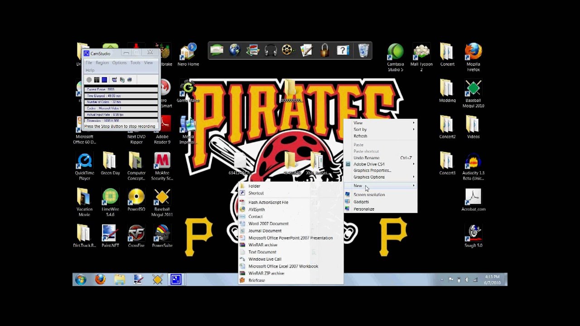Create a new Flash ActionScript File
The image size is (580, 326).
point(290,202)
